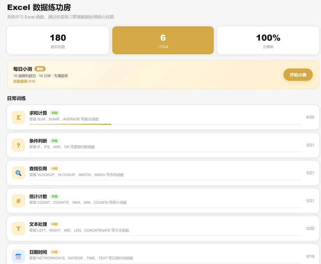
Task: Click the 限时 badge beside 每日小测
Action: click(x=40, y=69)
